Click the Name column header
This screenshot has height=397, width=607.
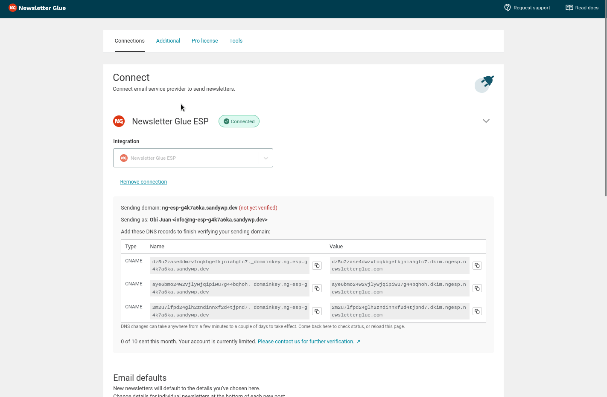point(157,247)
